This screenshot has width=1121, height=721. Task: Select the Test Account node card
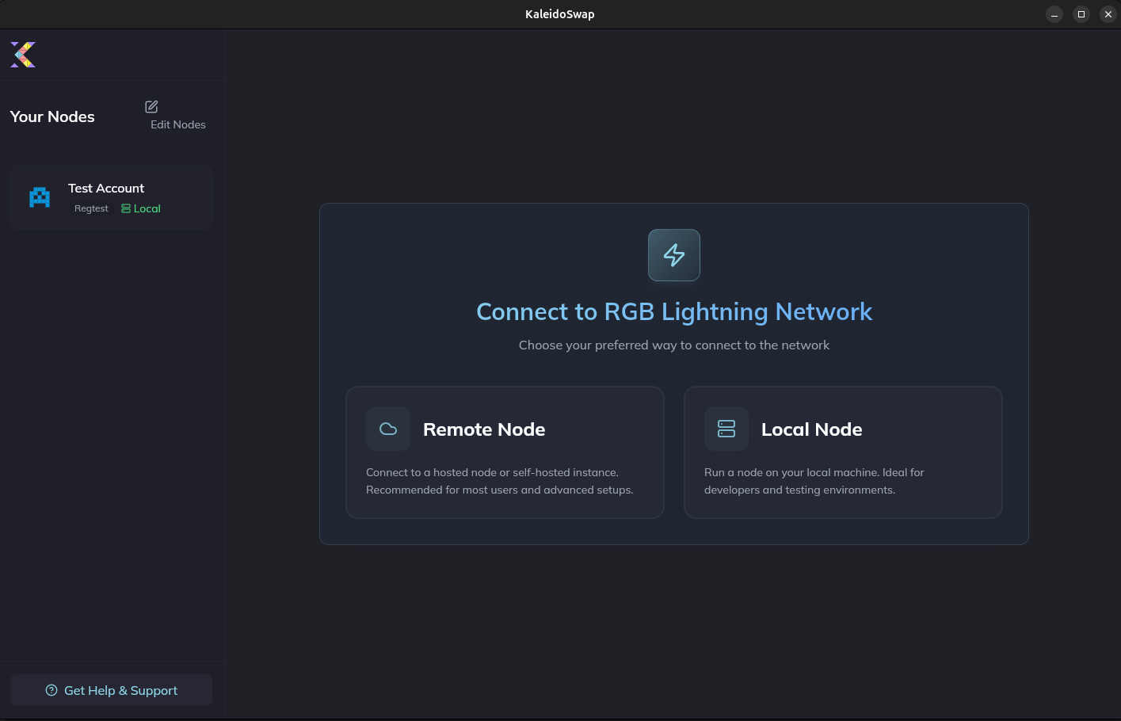(x=111, y=197)
